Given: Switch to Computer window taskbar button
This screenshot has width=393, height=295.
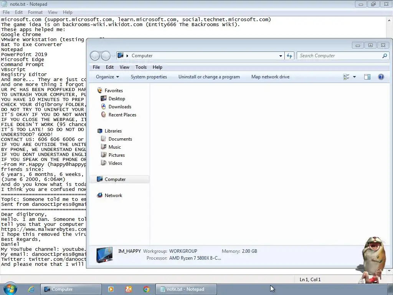Looking at the screenshot, I should click(x=71, y=289).
